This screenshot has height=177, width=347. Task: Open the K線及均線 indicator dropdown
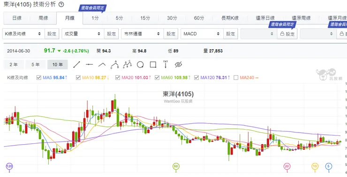[23, 34]
